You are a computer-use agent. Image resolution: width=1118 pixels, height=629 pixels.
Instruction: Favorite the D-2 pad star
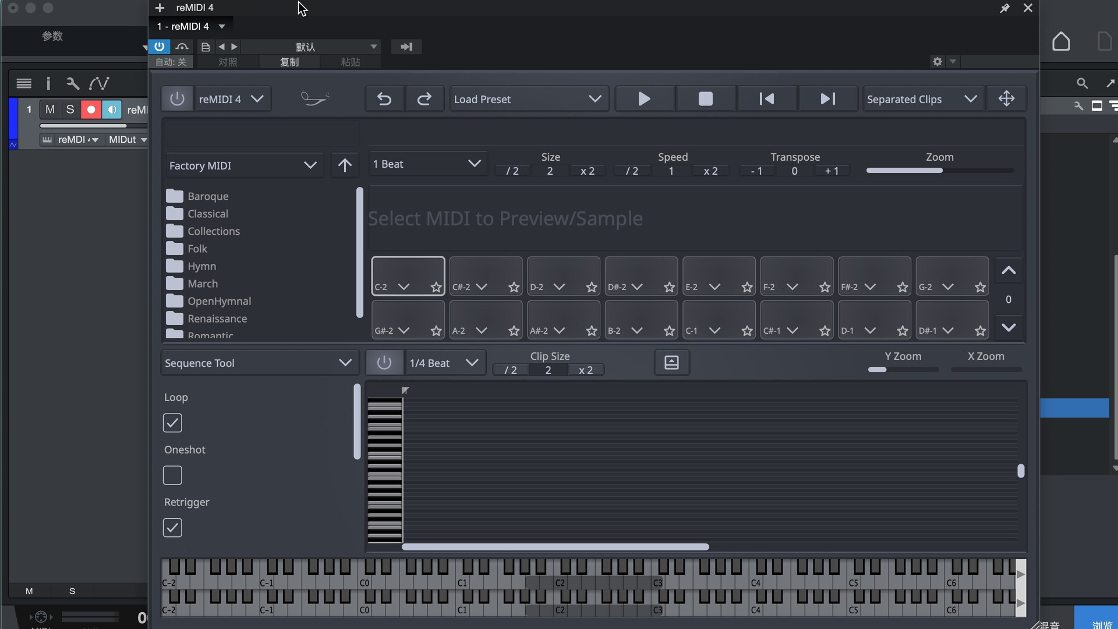(592, 287)
